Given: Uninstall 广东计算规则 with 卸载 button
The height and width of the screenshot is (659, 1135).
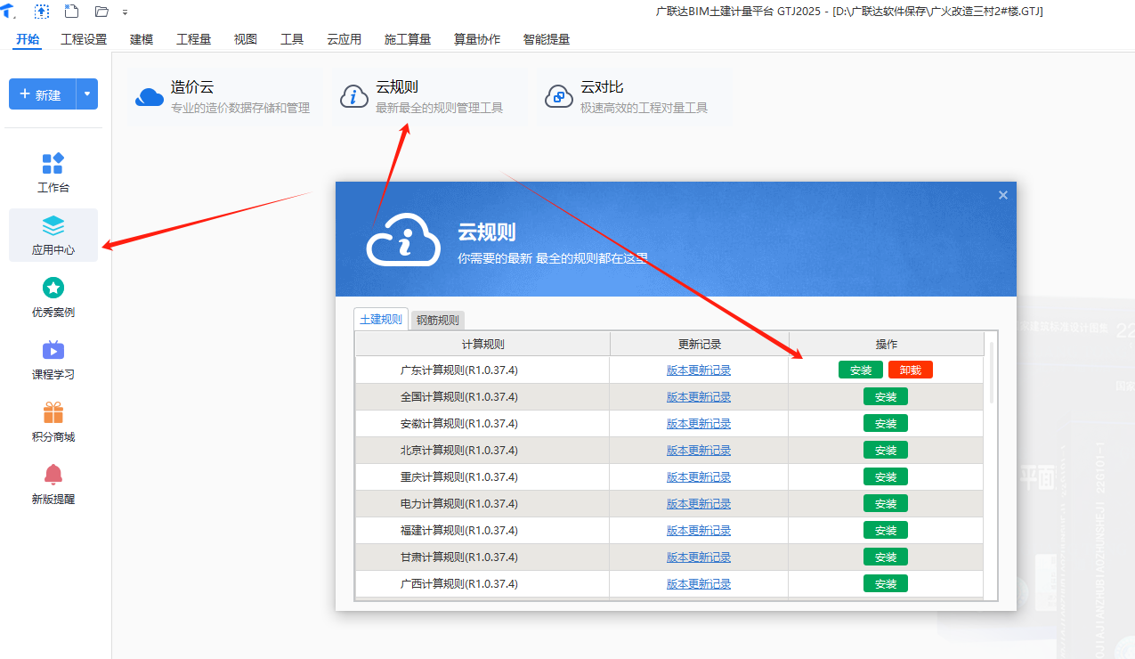Looking at the screenshot, I should 911,370.
